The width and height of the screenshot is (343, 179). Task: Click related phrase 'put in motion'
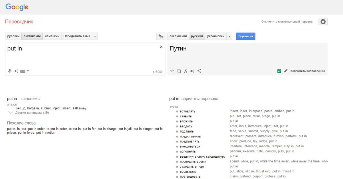(46, 133)
